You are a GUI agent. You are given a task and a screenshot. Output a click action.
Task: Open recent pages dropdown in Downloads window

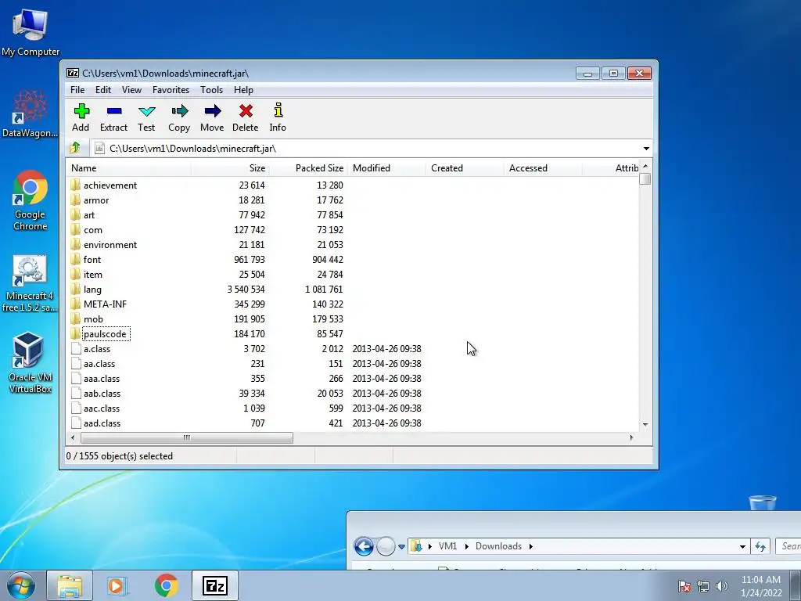coord(401,546)
